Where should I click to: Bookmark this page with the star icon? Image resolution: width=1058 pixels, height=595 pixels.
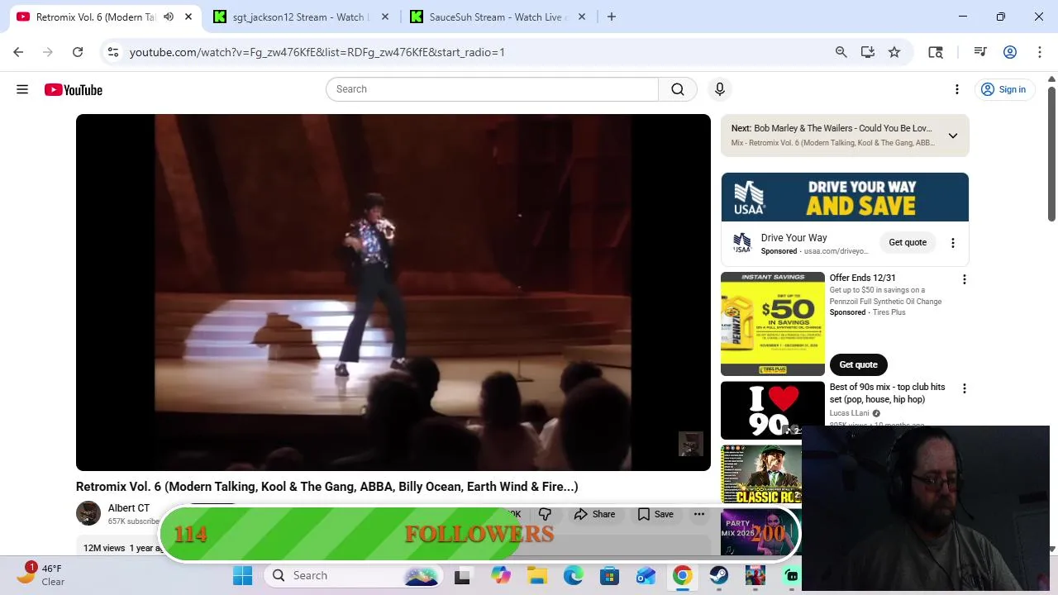coord(894,52)
